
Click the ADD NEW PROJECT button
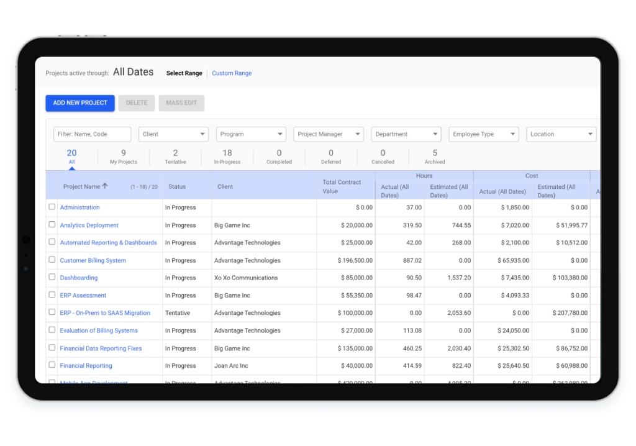pos(79,102)
